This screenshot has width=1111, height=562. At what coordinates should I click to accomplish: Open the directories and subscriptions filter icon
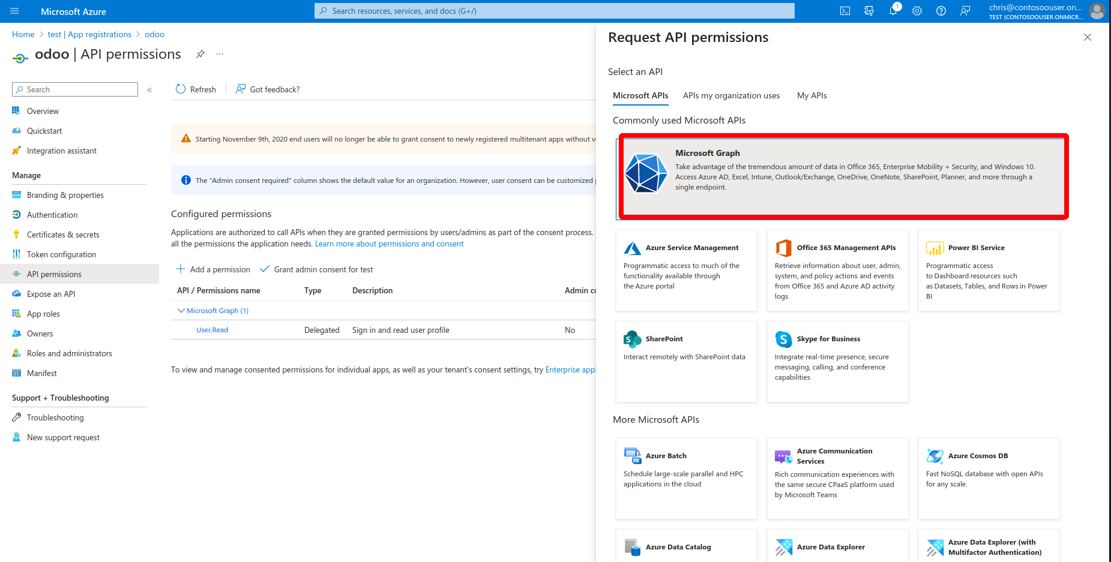(x=869, y=11)
